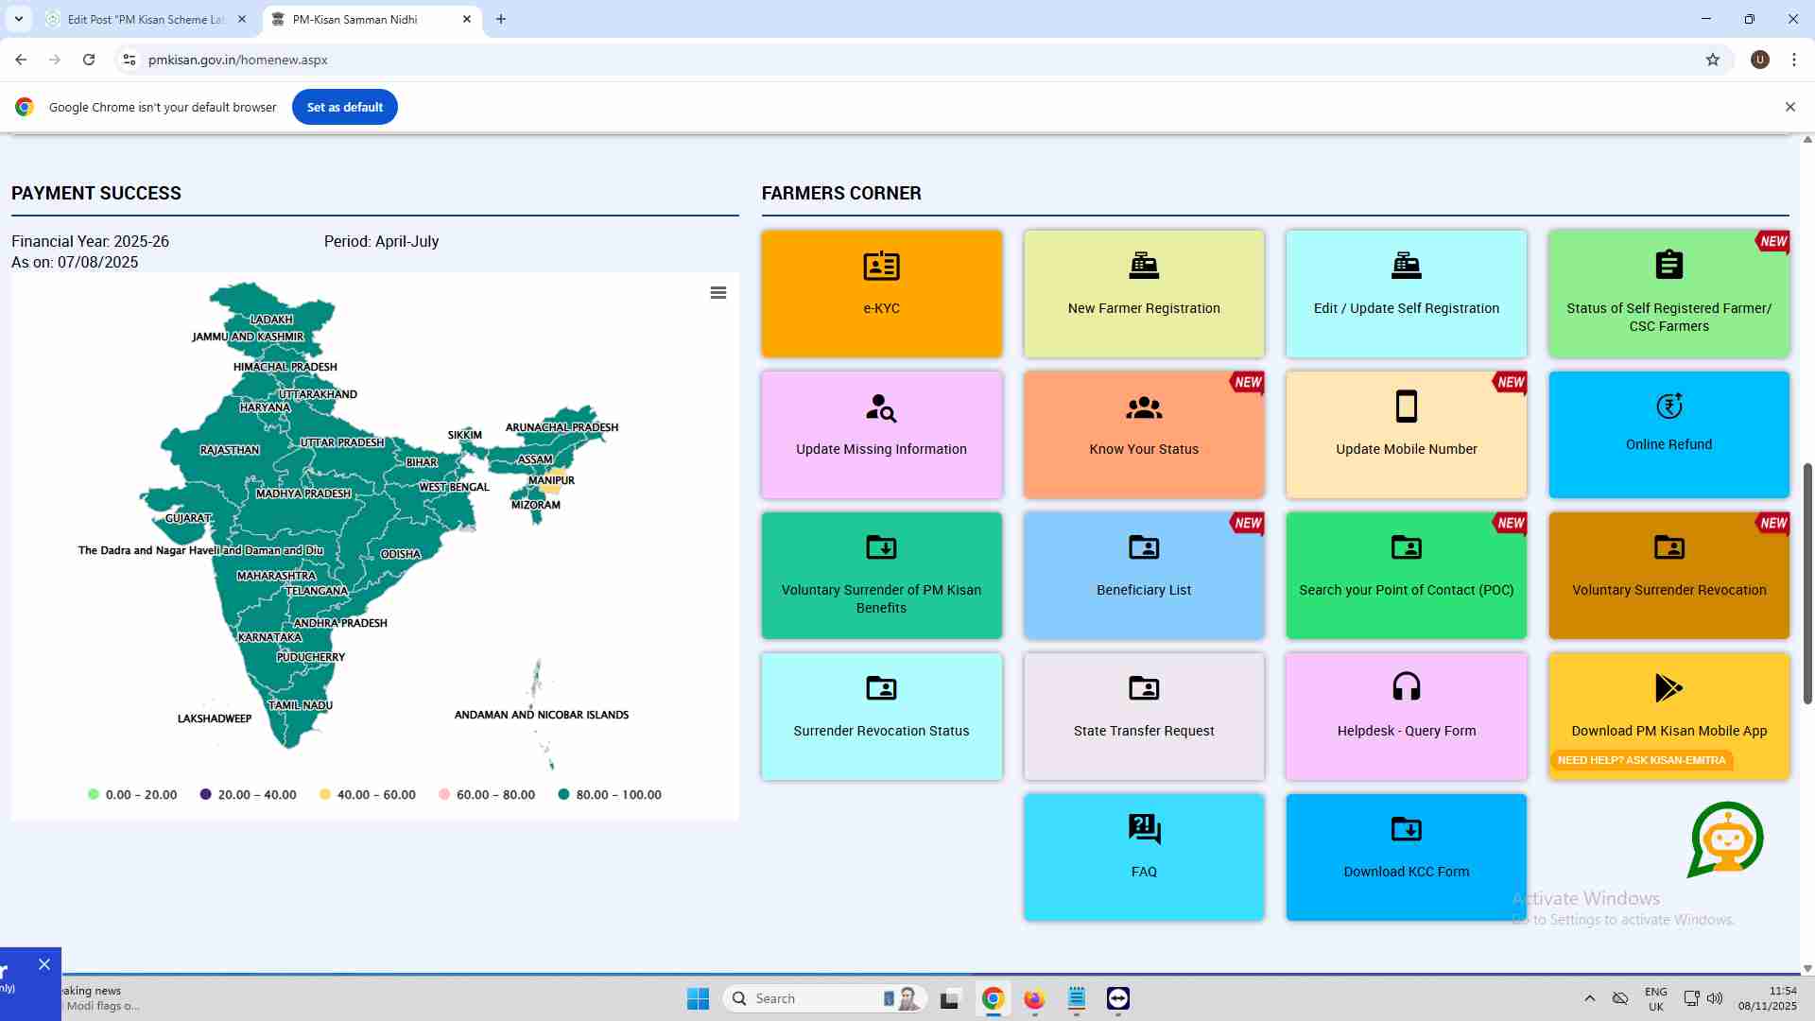Open the Beneficiary List tile
Viewport: 1815px width, 1021px height.
tap(1144, 575)
